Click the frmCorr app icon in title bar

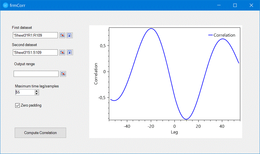6,5
